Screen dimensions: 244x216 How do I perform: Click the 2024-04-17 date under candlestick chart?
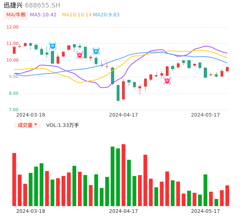123,115
